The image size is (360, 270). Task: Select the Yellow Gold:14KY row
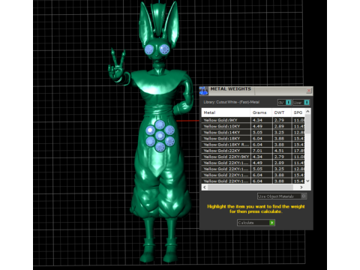coord(253,132)
